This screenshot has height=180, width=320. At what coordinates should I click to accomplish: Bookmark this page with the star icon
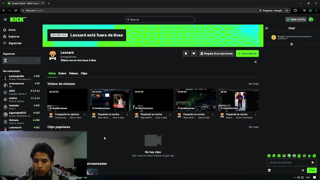[x=287, y=10]
